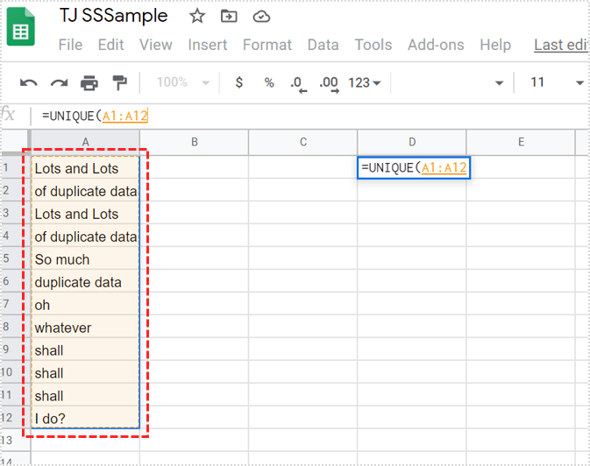This screenshot has width=590, height=466.
Task: Decrease decimal places button
Action: click(x=298, y=83)
